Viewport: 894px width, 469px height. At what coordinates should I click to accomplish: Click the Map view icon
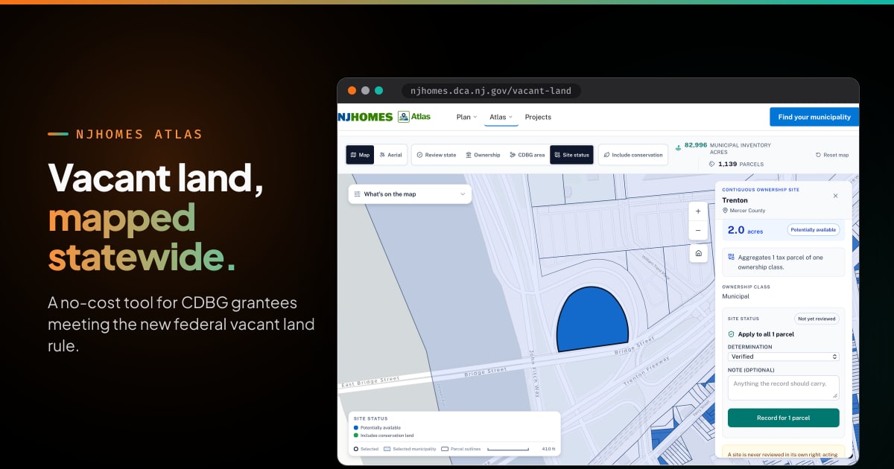(353, 155)
